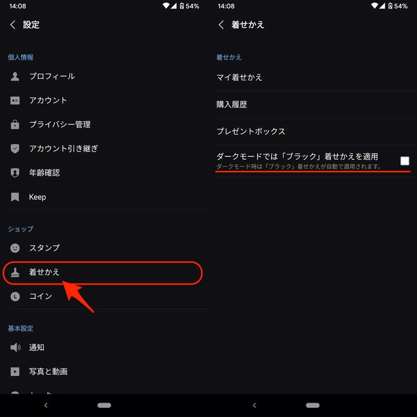Viewport: 417px width, 417px height.
Task: Tap the Keep bookmark icon
Action: (15, 197)
